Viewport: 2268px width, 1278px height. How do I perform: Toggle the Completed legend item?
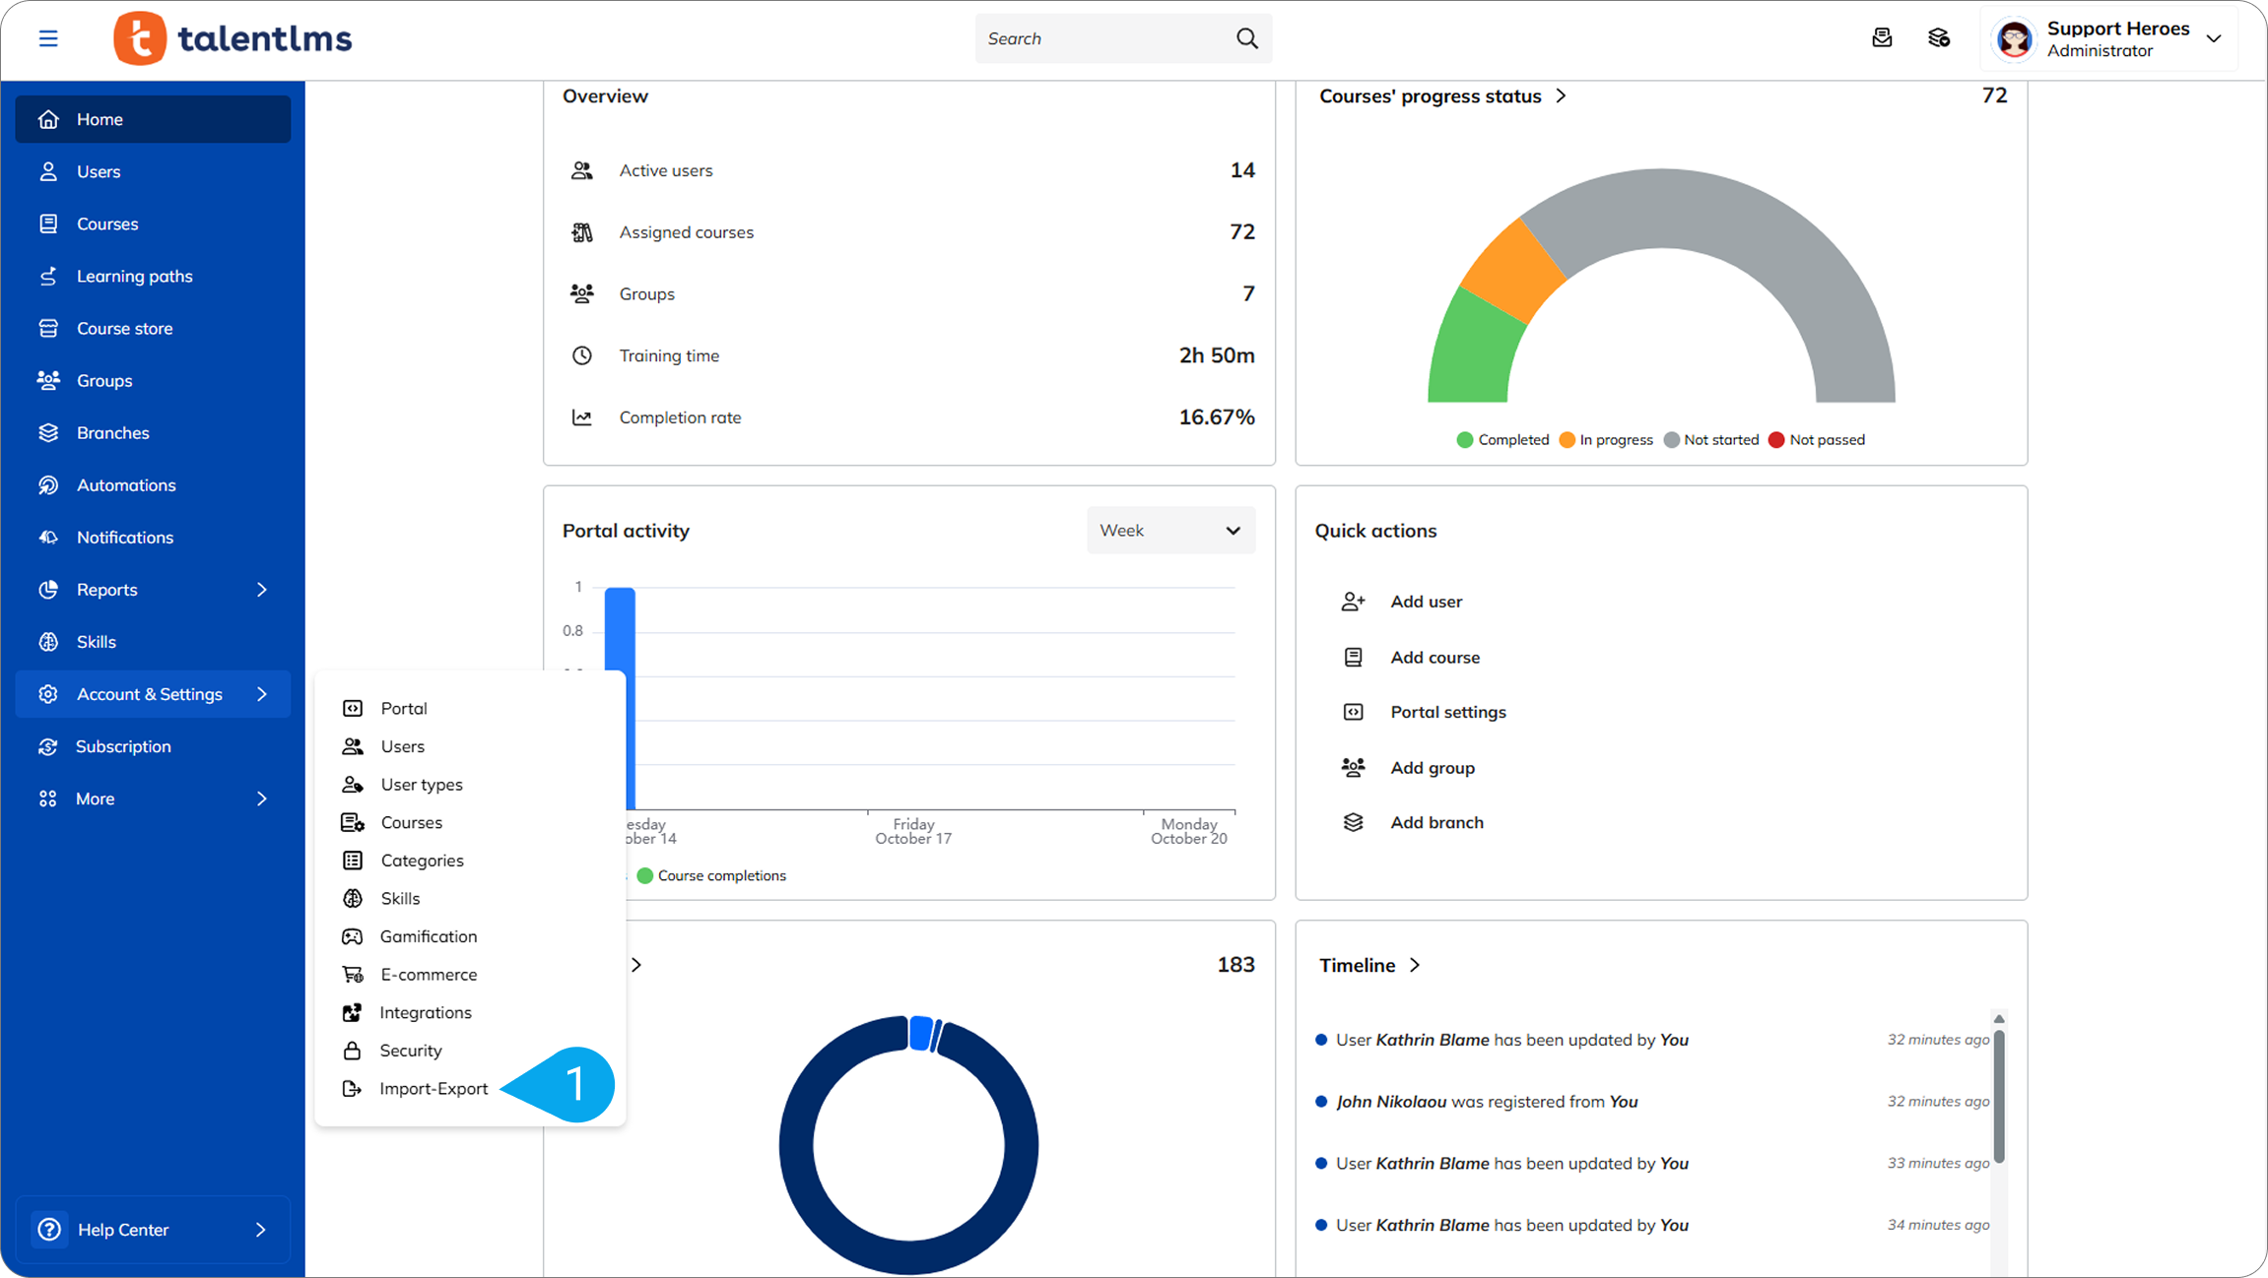click(x=1503, y=440)
